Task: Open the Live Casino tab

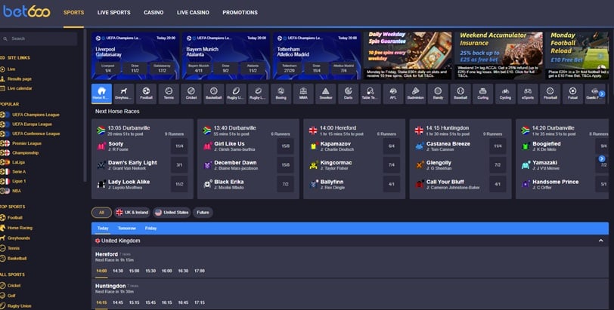Action: tap(193, 13)
